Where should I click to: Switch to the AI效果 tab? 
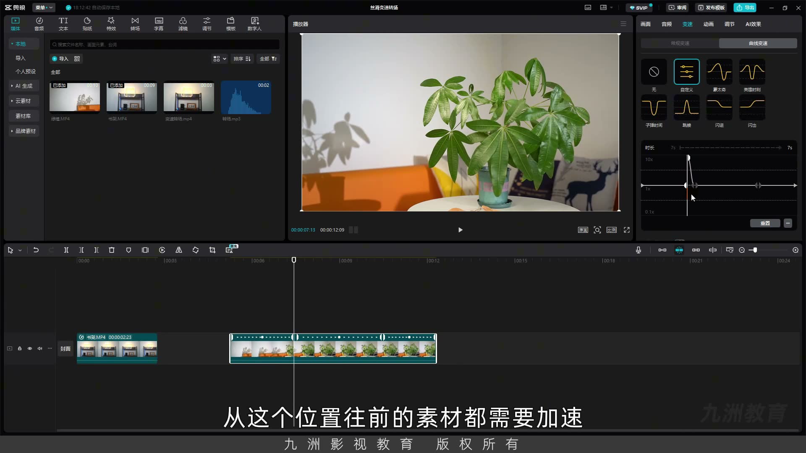753,24
